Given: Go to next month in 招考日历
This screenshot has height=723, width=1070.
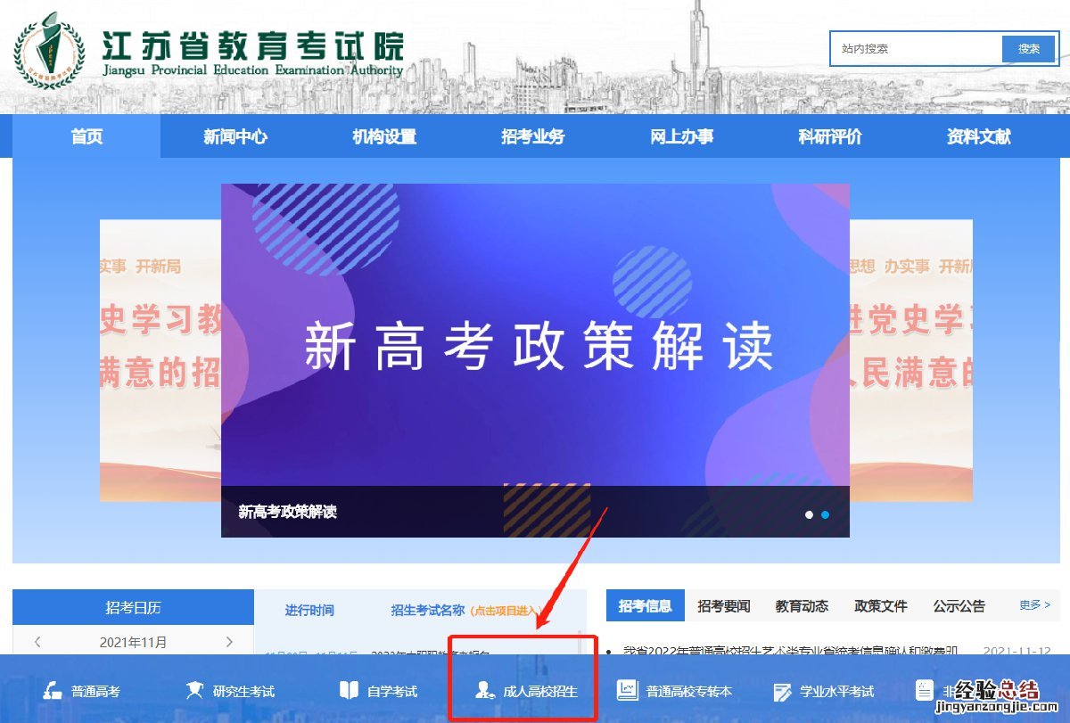Looking at the screenshot, I should tap(229, 642).
